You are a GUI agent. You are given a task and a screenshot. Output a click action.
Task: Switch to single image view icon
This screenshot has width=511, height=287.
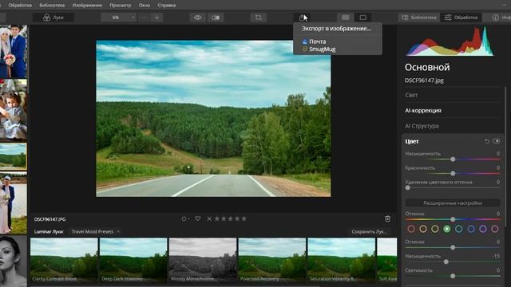(x=362, y=18)
